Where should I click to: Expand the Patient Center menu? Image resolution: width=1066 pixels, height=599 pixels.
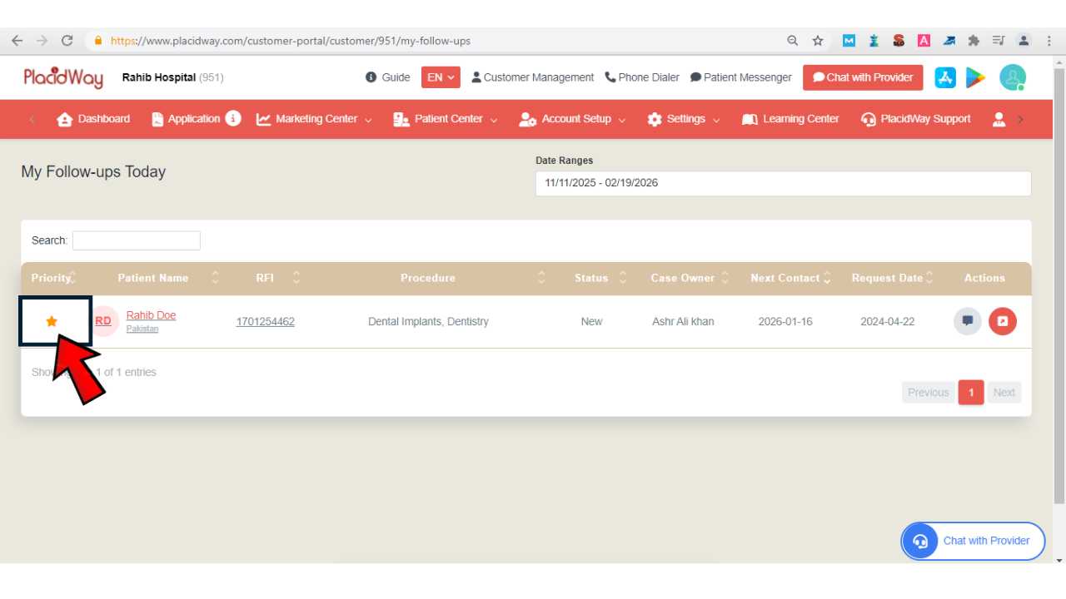point(446,119)
